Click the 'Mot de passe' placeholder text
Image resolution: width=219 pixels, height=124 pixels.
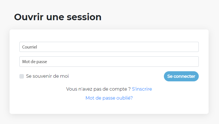pos(34,62)
